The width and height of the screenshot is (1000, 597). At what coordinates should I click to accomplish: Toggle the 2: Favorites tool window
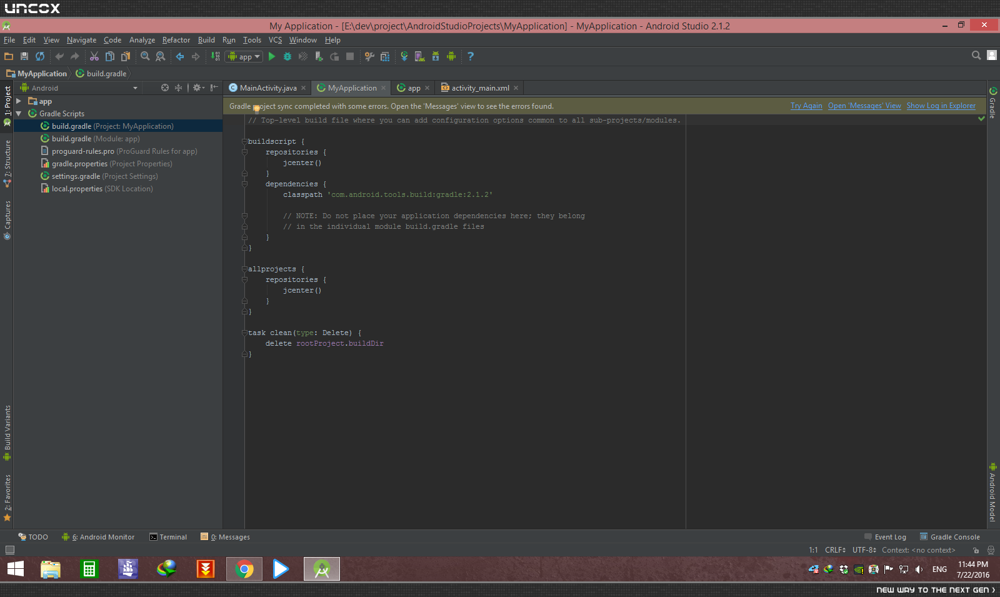click(x=7, y=498)
